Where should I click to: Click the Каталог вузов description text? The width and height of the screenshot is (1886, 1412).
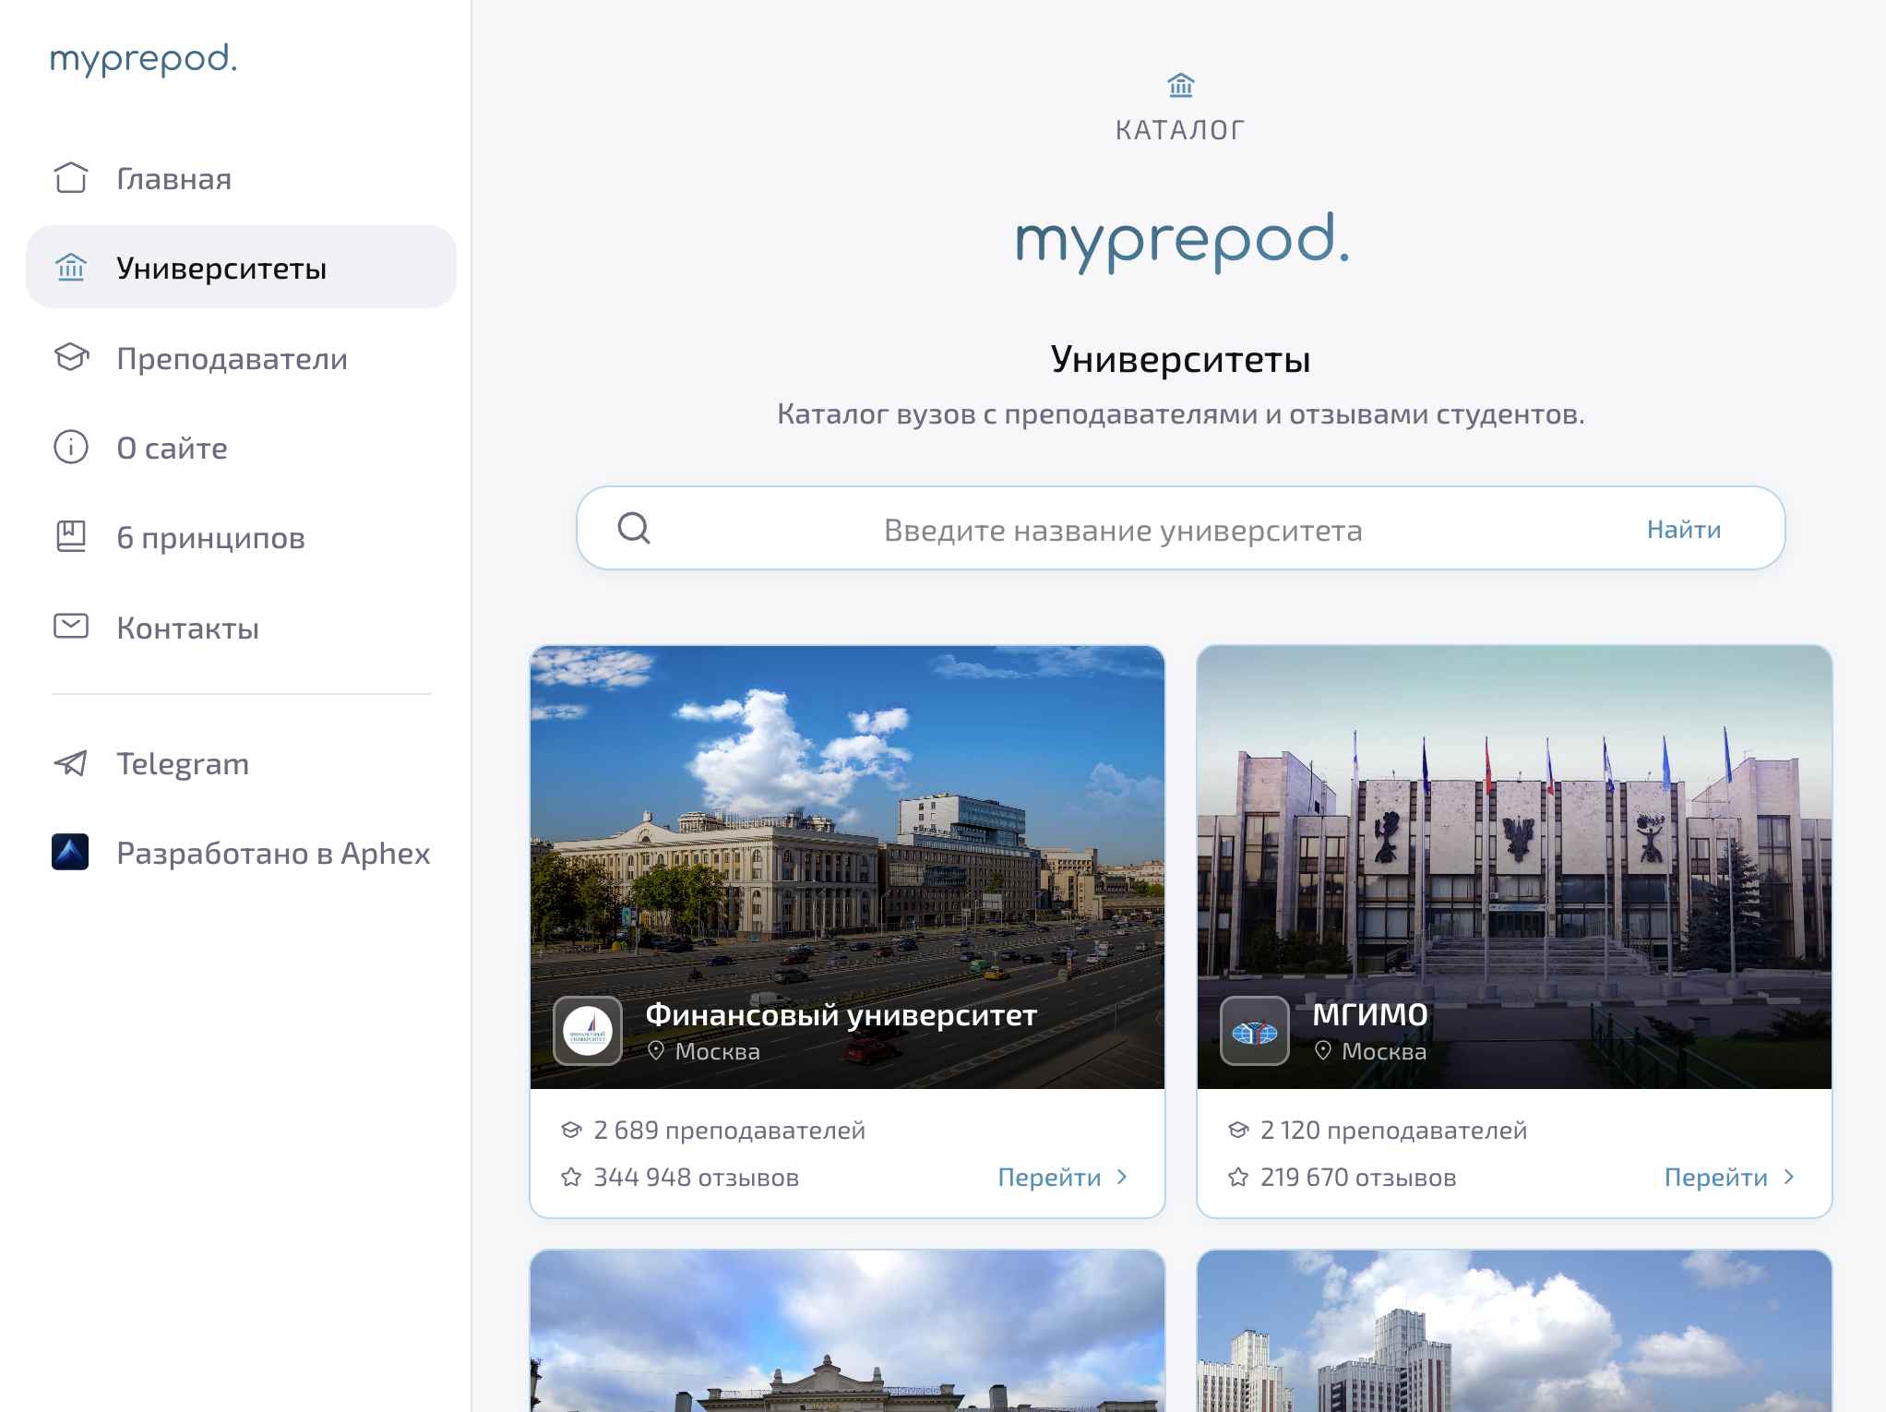1181,413
